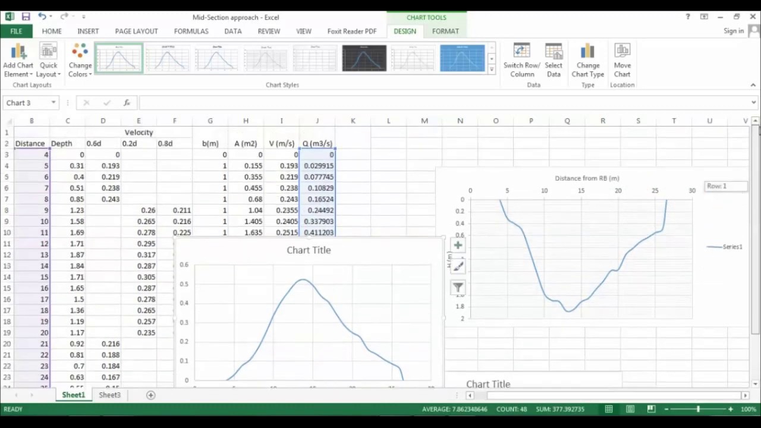
Task: Select the dark black chart style thumbnail
Action: click(x=364, y=59)
